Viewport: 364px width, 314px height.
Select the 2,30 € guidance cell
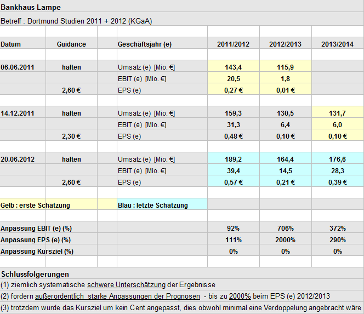coord(71,136)
